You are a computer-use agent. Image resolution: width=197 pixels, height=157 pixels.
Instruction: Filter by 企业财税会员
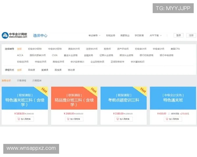[x=98, y=62]
